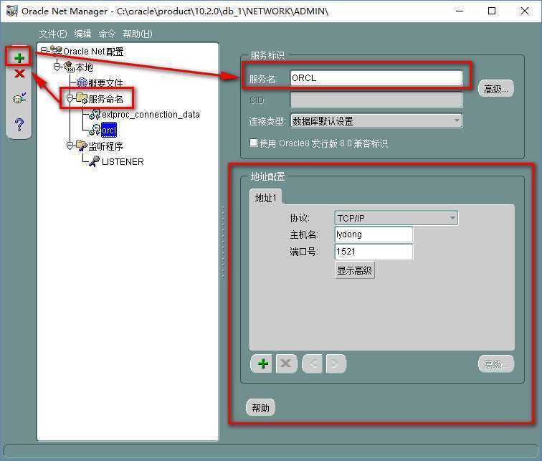This screenshot has height=461, width=542.
Task: Open the 文件(F) menu
Action: click(x=53, y=34)
